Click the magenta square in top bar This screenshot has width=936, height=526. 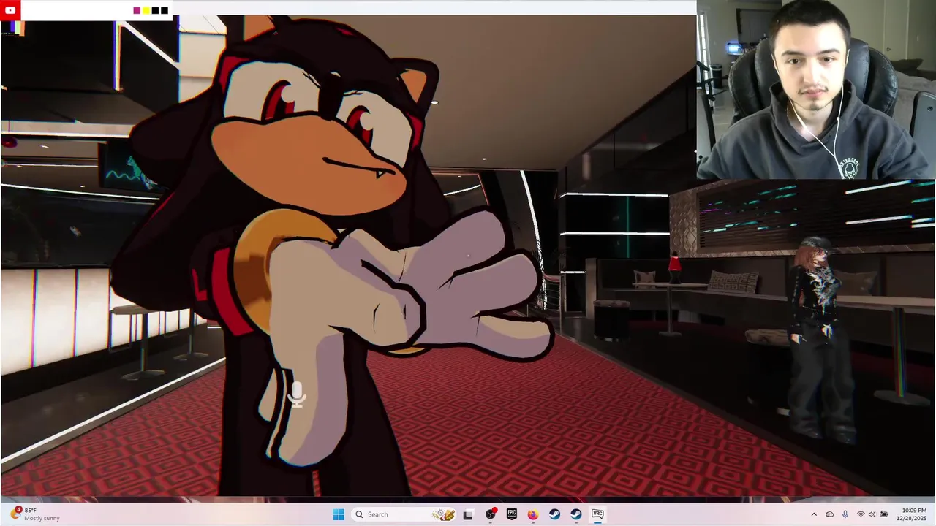pos(137,10)
